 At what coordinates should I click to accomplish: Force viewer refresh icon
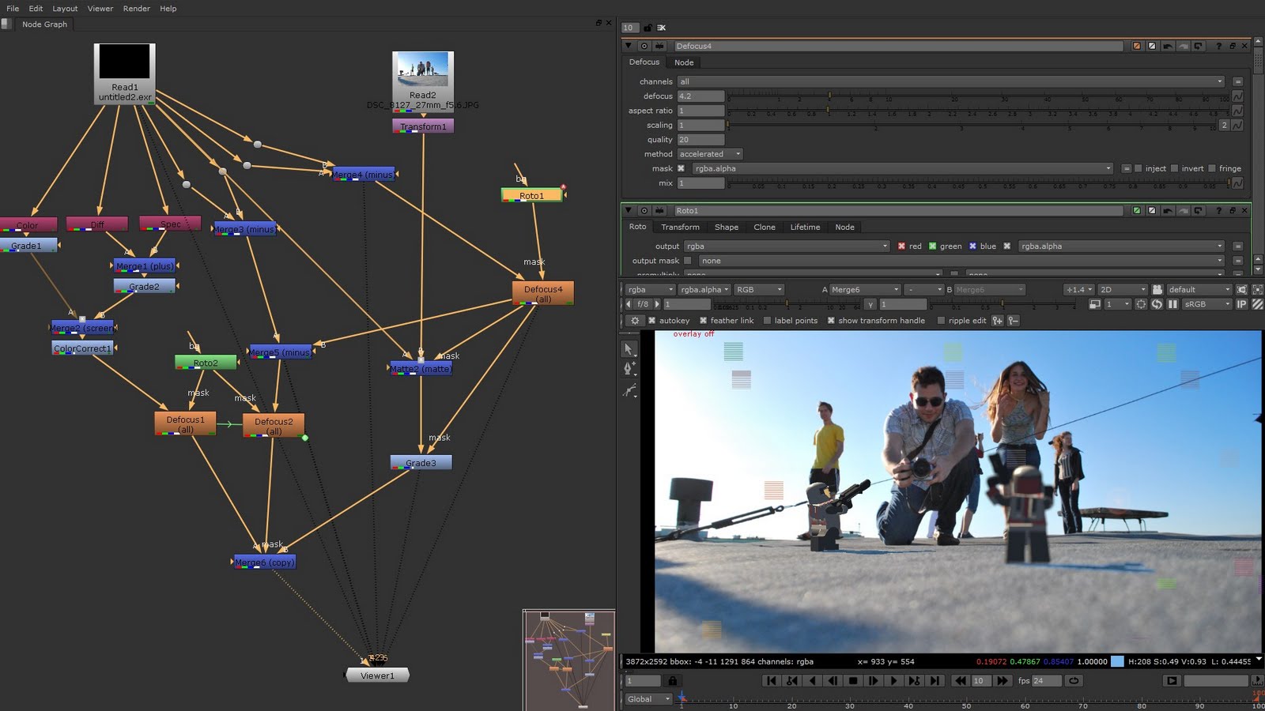tap(1157, 304)
